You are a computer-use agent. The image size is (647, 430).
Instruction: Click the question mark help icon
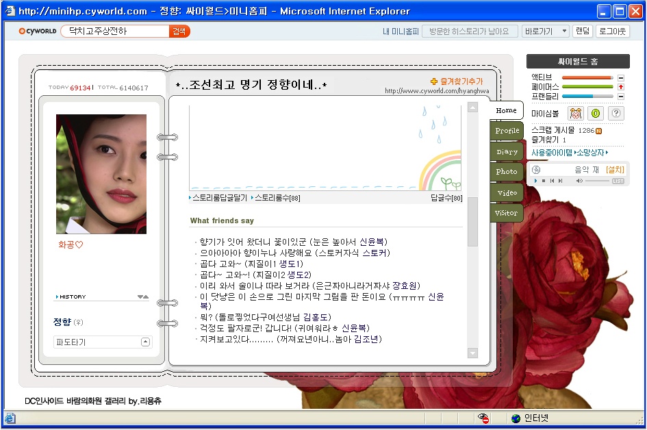[x=616, y=113]
